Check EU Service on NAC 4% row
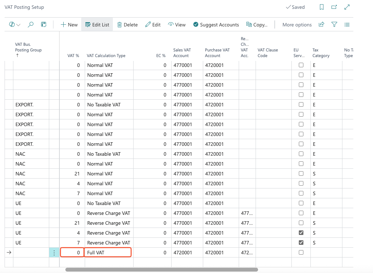The width and height of the screenshot is (373, 273). pos(301,184)
